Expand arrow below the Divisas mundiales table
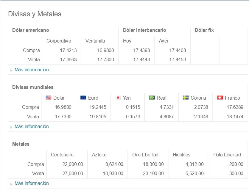 click(x=11, y=127)
